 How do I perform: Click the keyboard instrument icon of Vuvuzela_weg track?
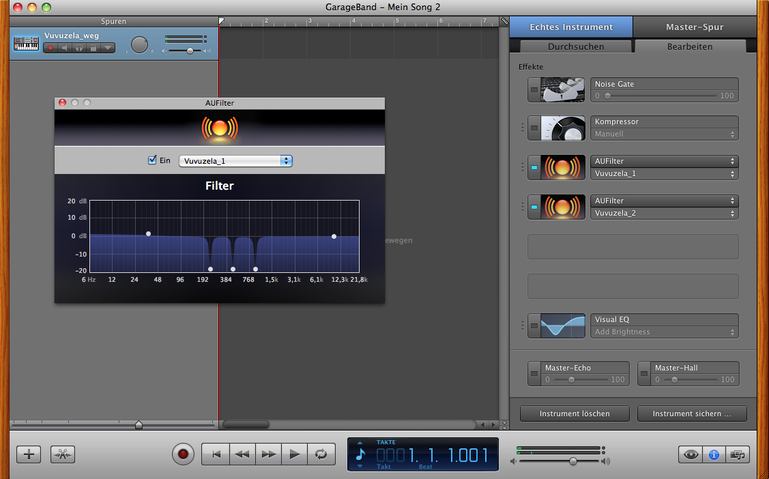click(x=26, y=44)
